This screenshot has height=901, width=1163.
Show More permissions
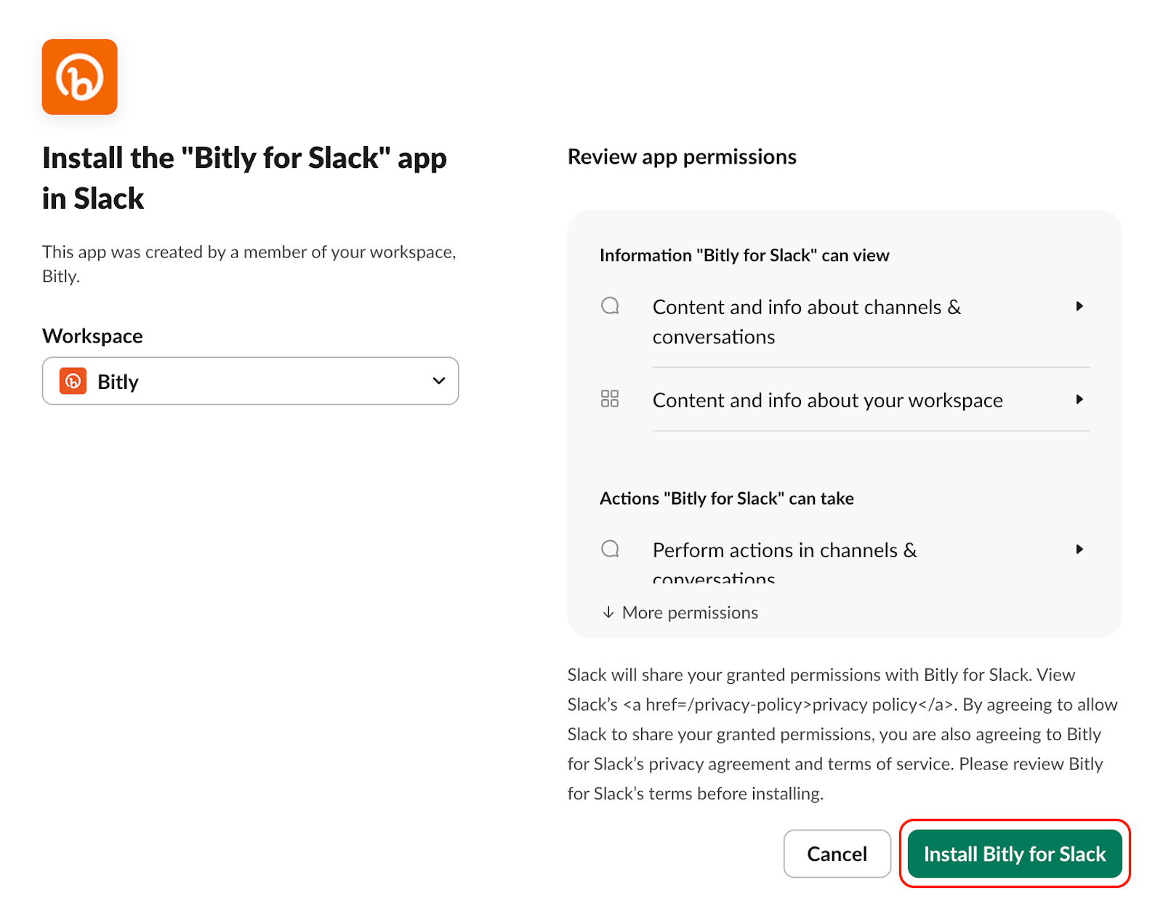689,613
